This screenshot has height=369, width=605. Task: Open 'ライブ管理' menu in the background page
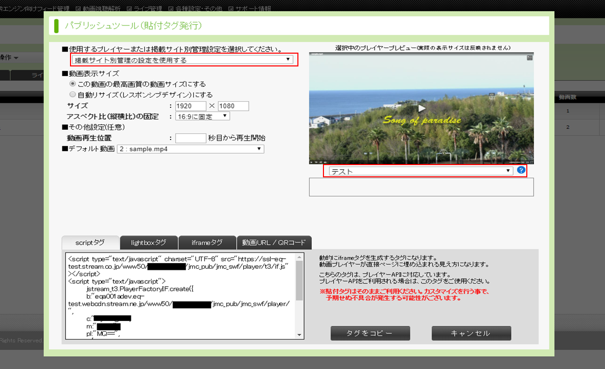[144, 9]
